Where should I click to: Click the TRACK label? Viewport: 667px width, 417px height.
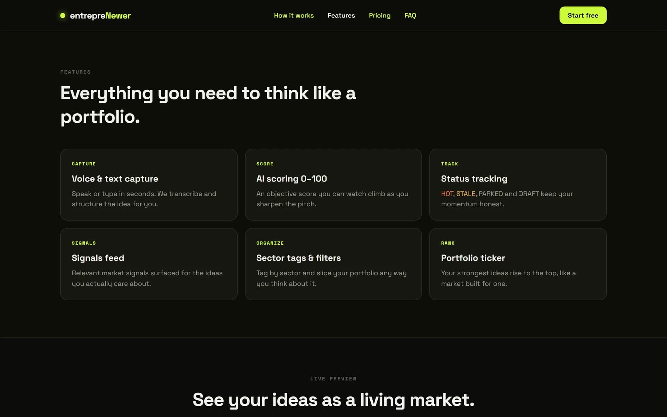[450, 164]
